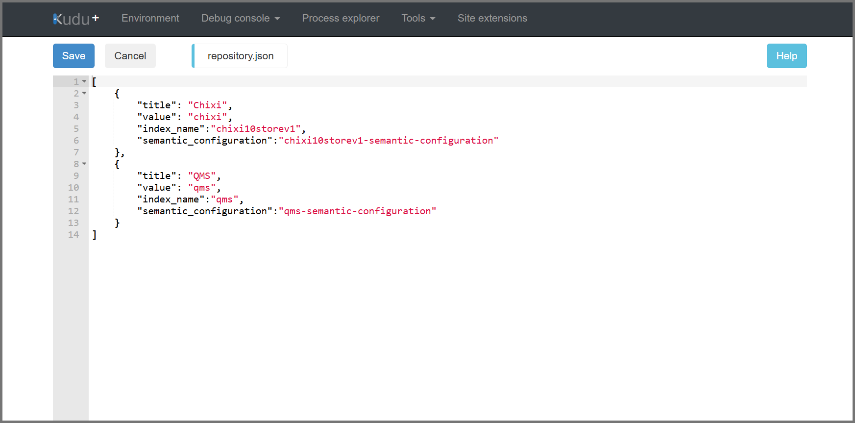Image resolution: width=855 pixels, height=423 pixels.
Task: Click the "chixi10storev1" index name value
Action: [x=255, y=129]
